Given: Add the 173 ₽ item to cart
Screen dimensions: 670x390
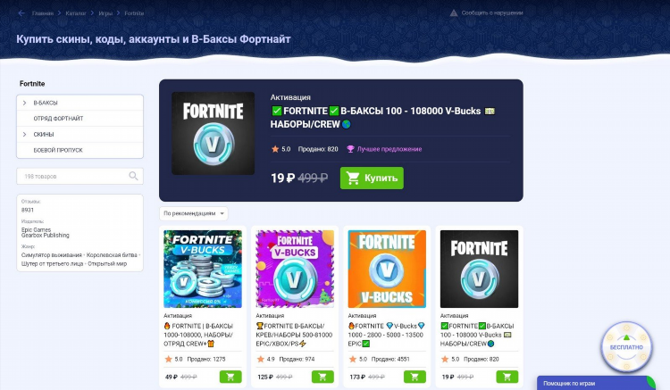Looking at the screenshot, I should 415,377.
